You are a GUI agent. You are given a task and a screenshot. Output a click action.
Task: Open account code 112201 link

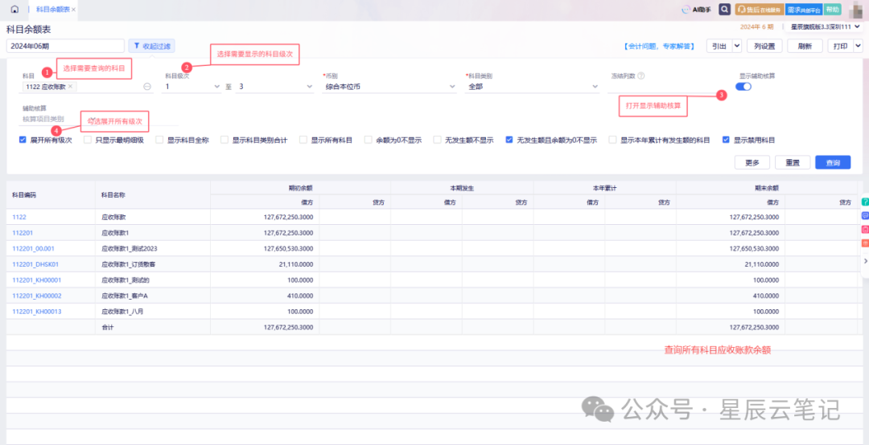23,233
